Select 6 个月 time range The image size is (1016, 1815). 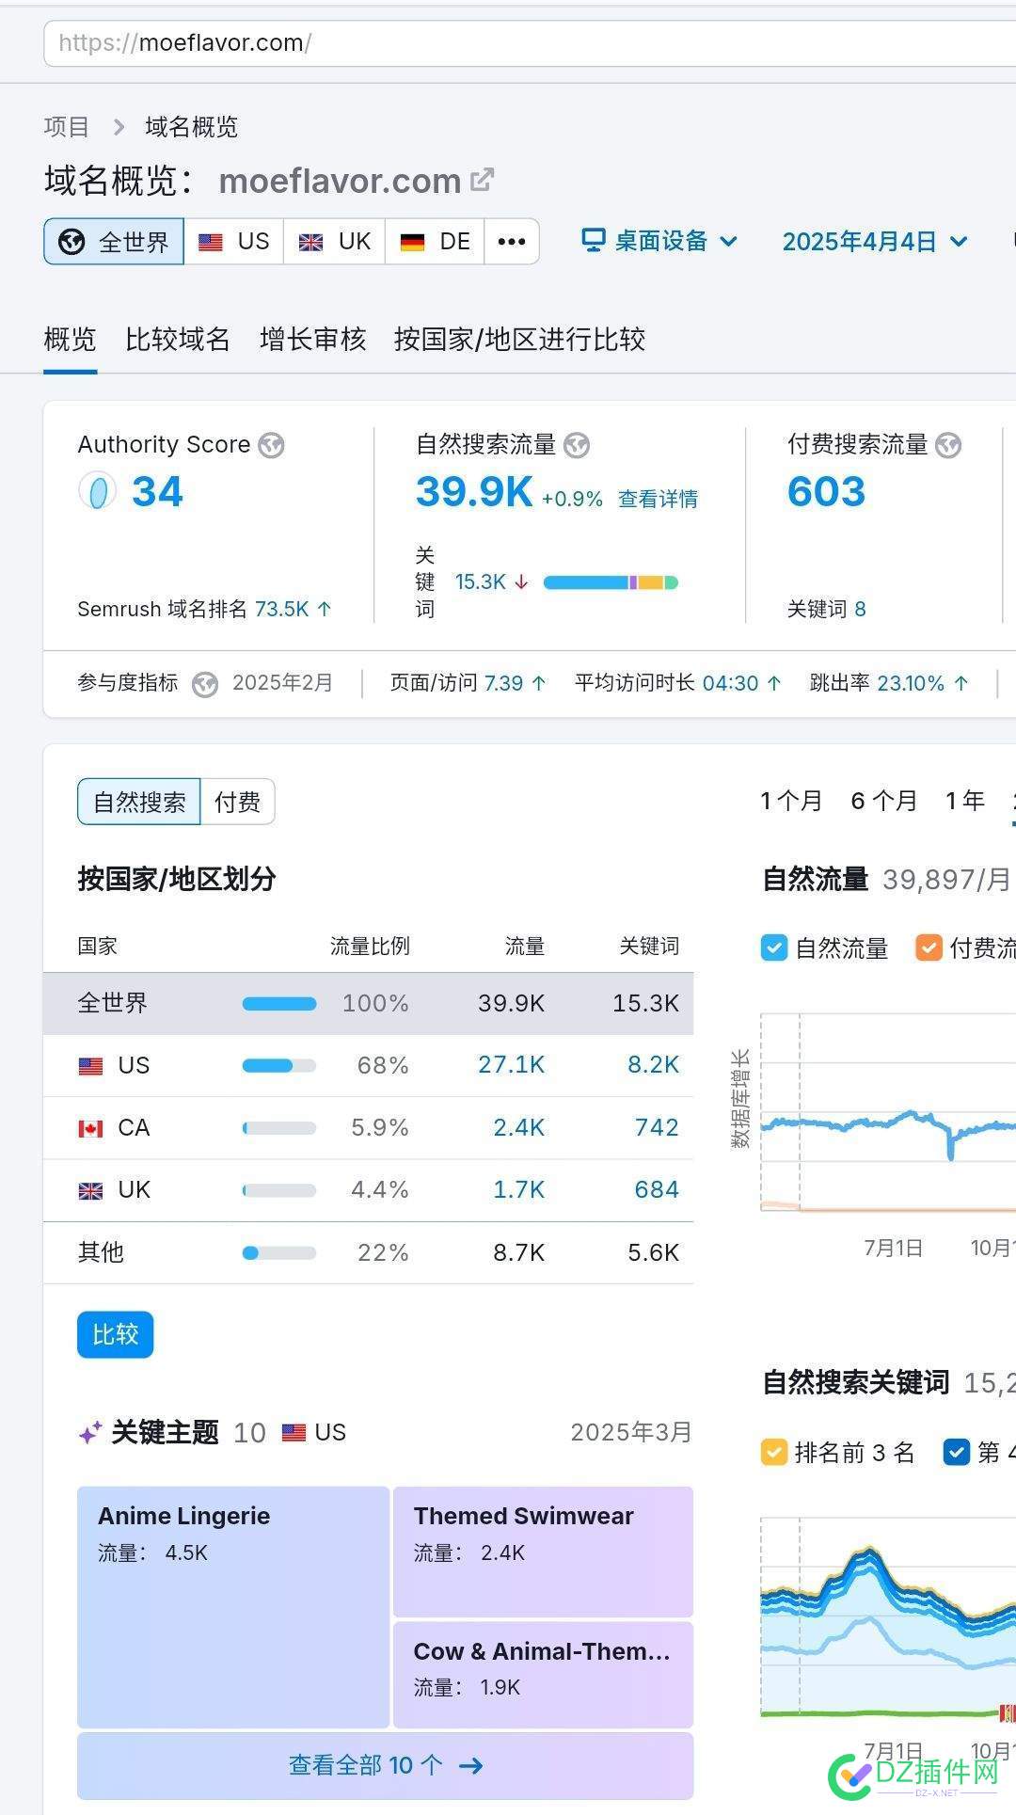click(884, 801)
